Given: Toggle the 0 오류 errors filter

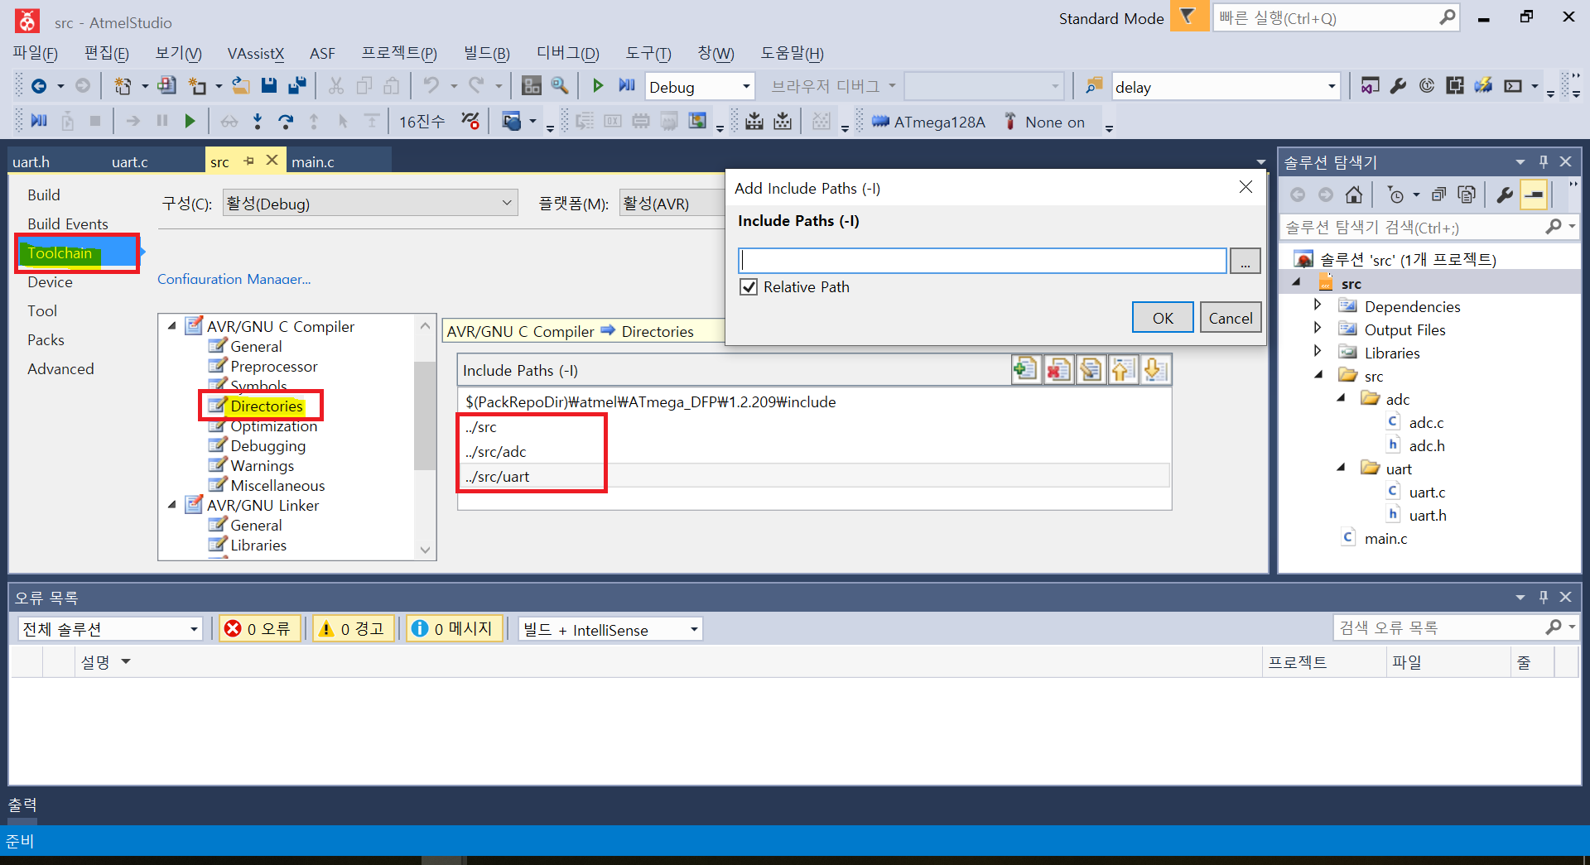Looking at the screenshot, I should (258, 629).
